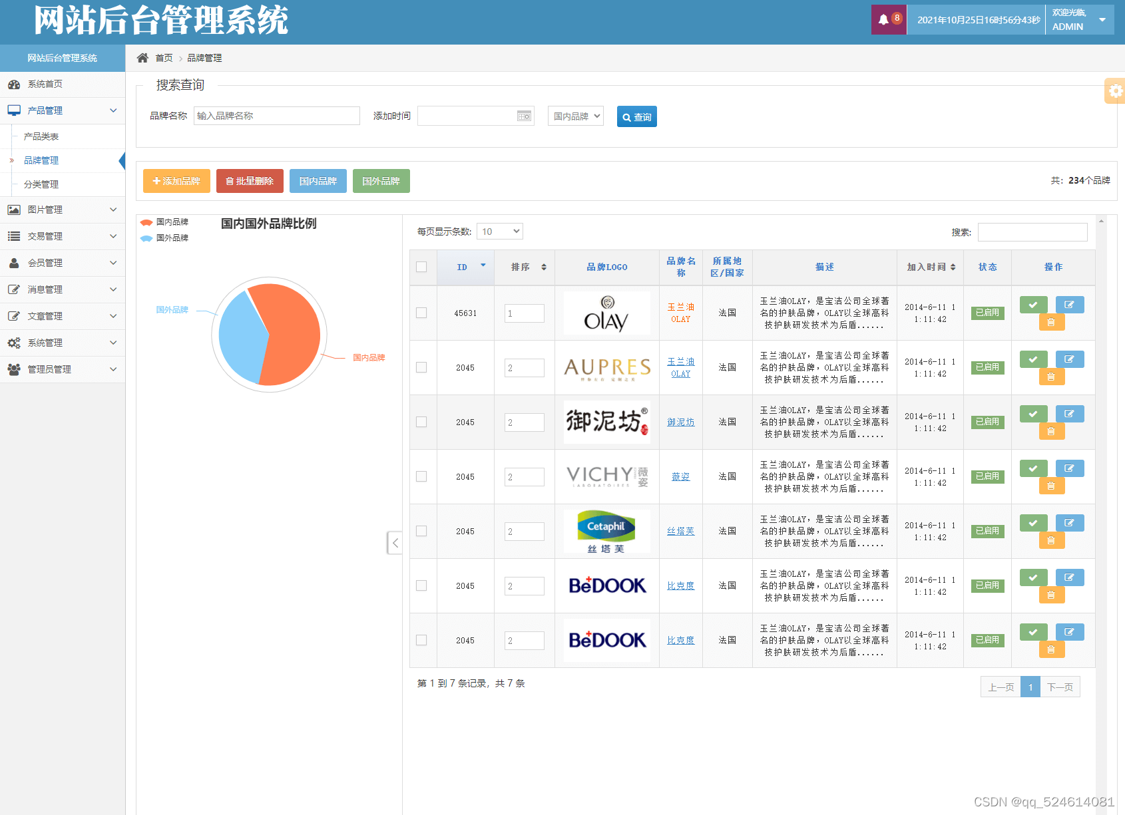Click the green check for OLAY 45631 row
This screenshot has width=1125, height=815.
pyautogui.click(x=1033, y=305)
